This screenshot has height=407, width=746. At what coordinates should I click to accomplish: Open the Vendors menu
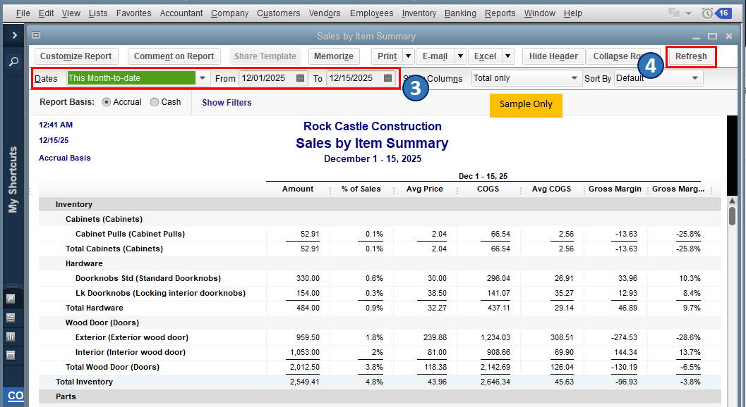pyautogui.click(x=325, y=13)
